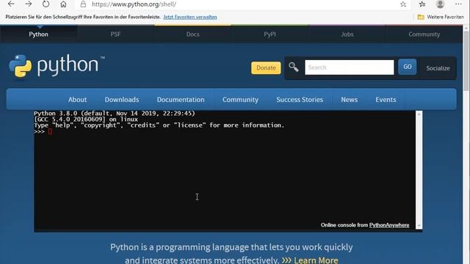Click the console scrollbar up arrow
The width and height of the screenshot is (470, 264).
click(419, 114)
